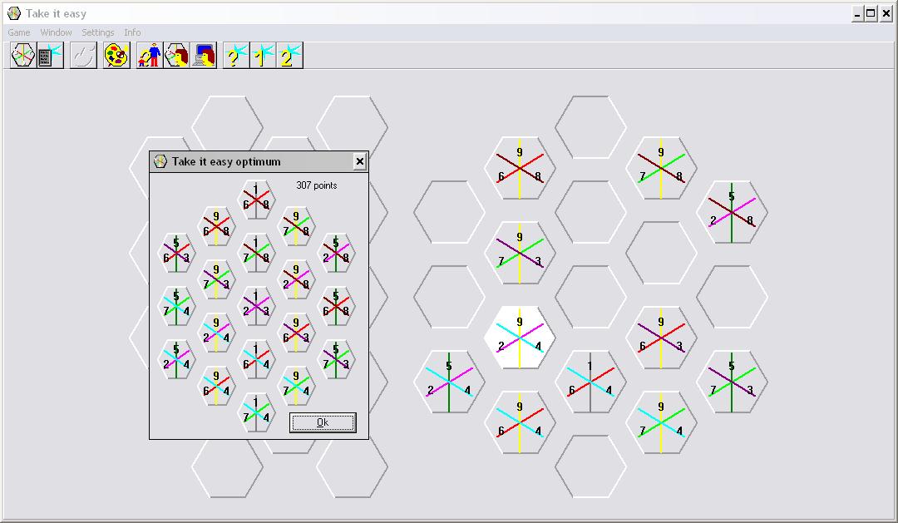Viewport: 898px width, 523px height.
Task: Close the Take it easy optimum dialog
Action: [x=360, y=161]
